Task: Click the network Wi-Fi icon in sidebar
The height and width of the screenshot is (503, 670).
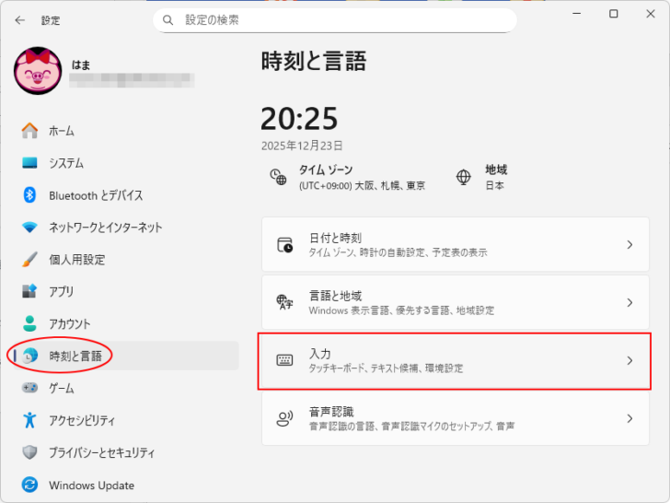Action: point(29,228)
